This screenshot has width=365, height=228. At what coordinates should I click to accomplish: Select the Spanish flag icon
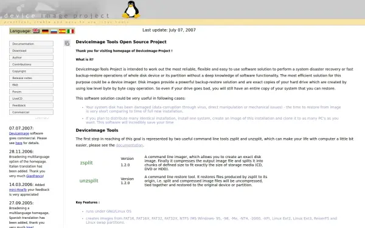[62, 31]
